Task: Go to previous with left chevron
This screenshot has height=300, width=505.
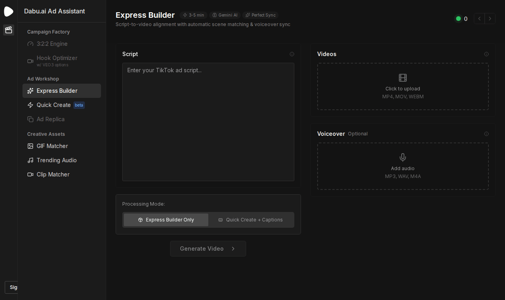Action: [479, 19]
